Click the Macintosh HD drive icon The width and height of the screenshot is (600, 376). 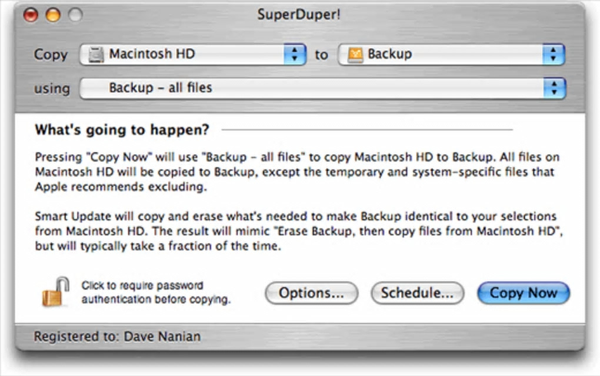click(x=95, y=55)
